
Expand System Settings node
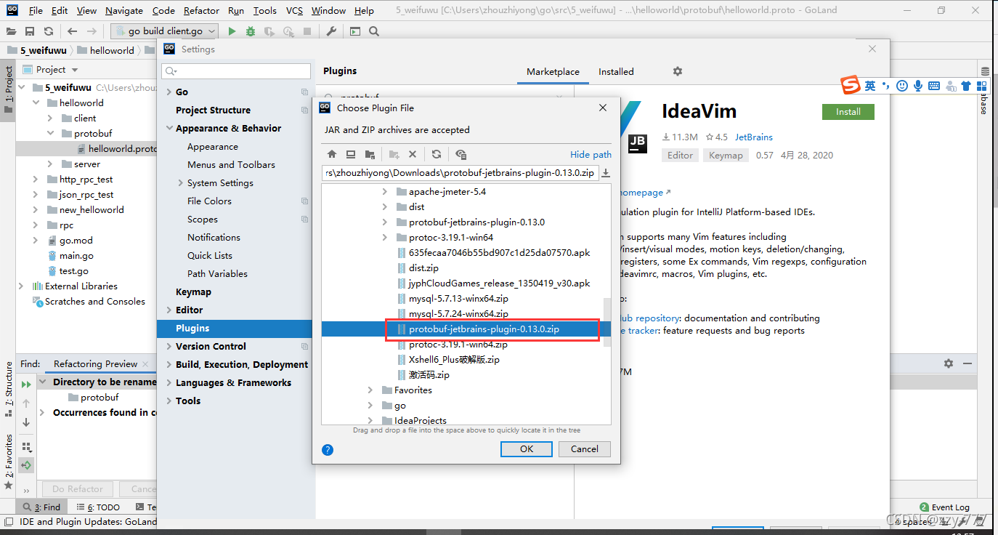pos(181,183)
